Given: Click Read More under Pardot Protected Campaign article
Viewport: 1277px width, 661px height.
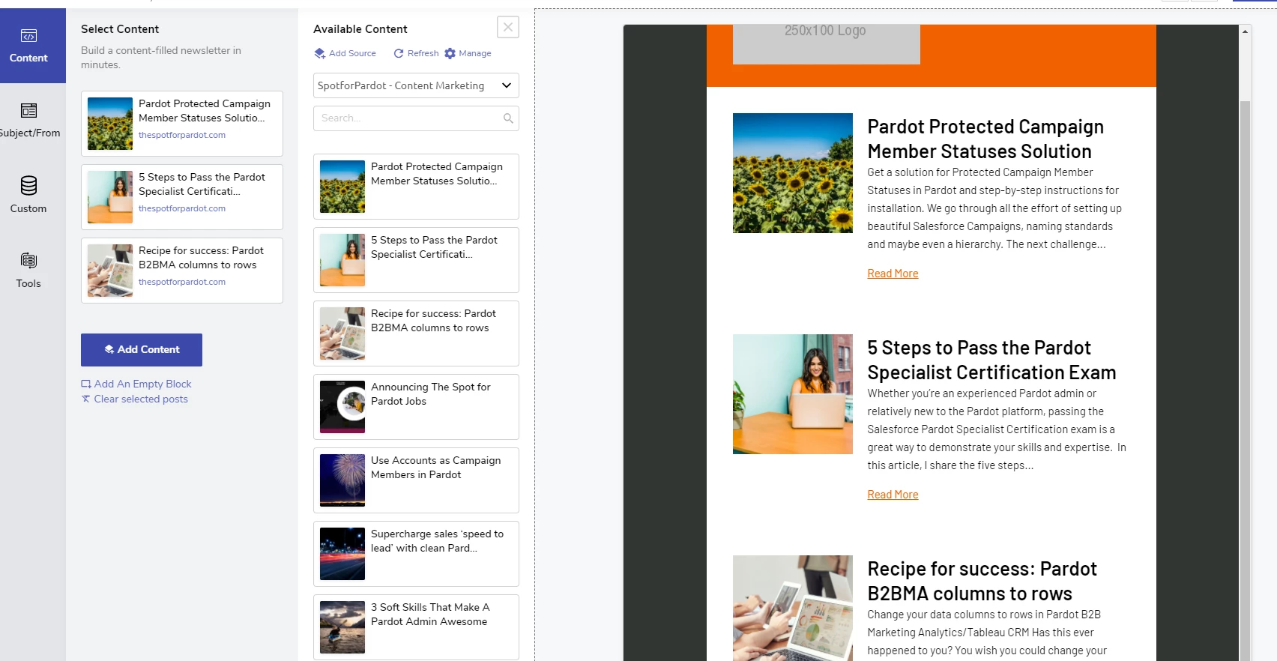Looking at the screenshot, I should (x=893, y=274).
